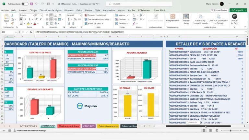The height and width of the screenshot is (140, 249).
Task: Switch to the Datos ribbon tab
Action: coord(79,10)
